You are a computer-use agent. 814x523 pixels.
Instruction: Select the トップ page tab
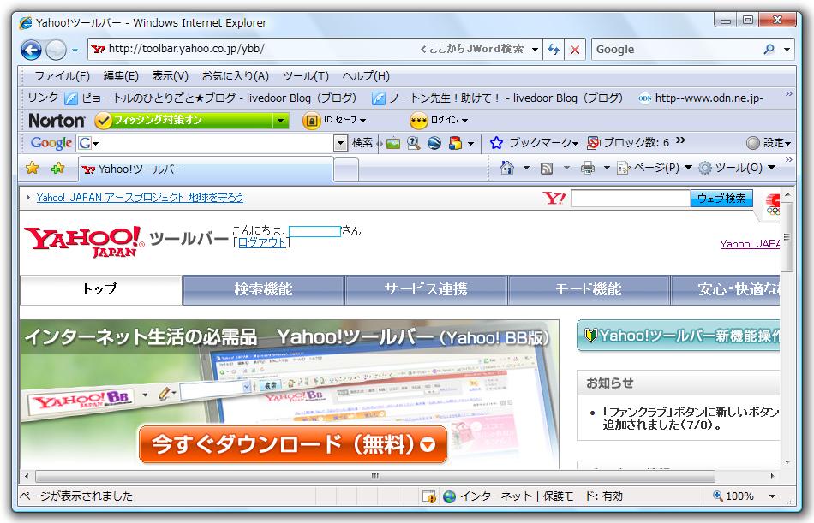(100, 289)
